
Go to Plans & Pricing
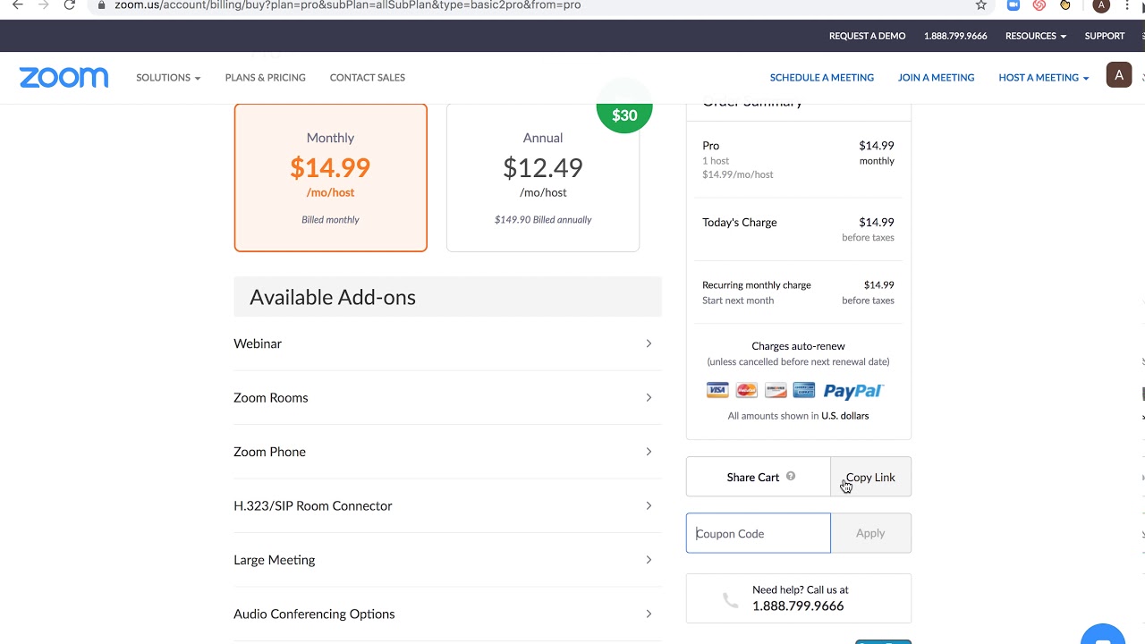(265, 78)
